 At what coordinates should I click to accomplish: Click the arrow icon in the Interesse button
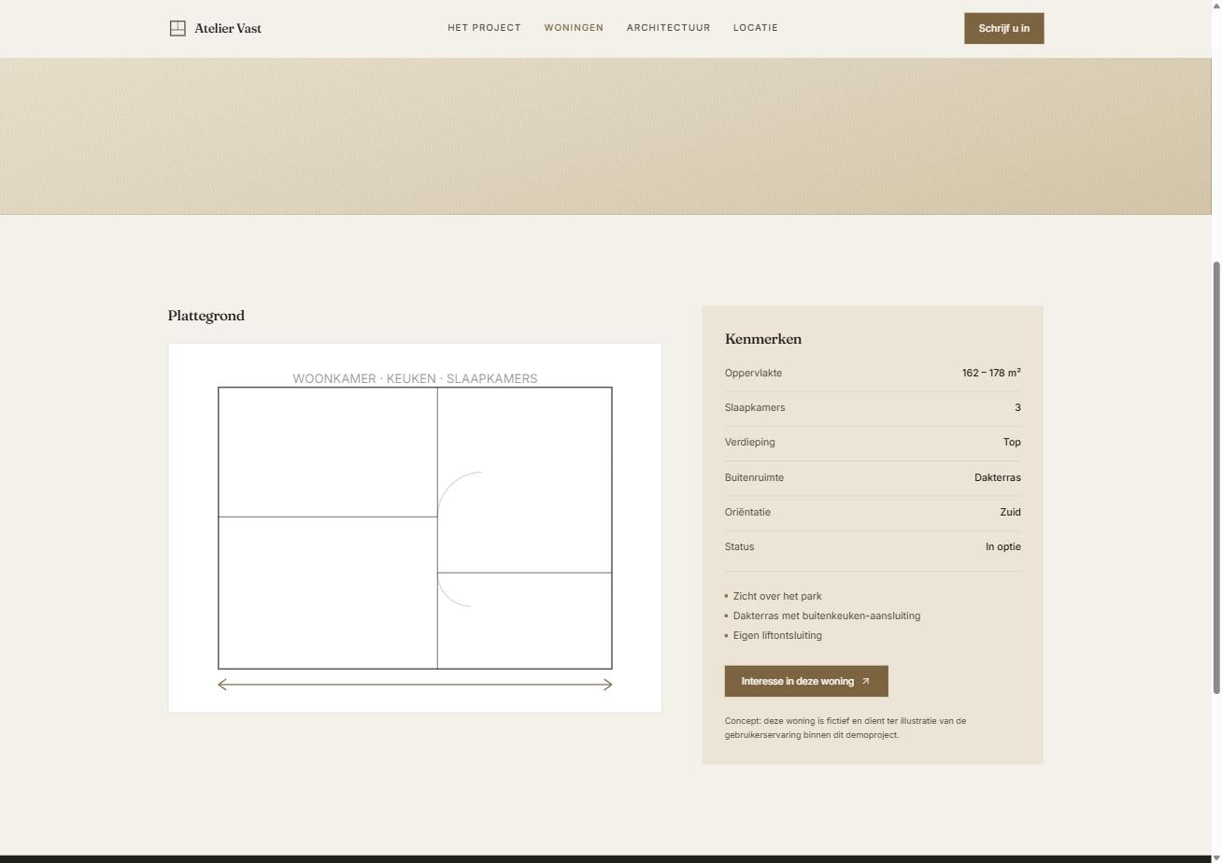click(865, 682)
